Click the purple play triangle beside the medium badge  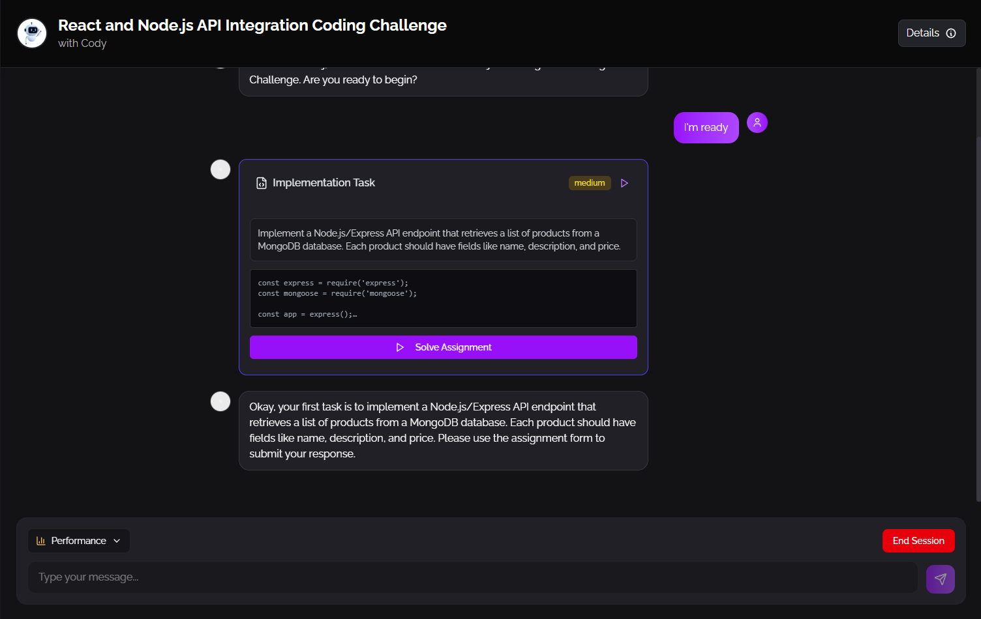[x=624, y=183]
